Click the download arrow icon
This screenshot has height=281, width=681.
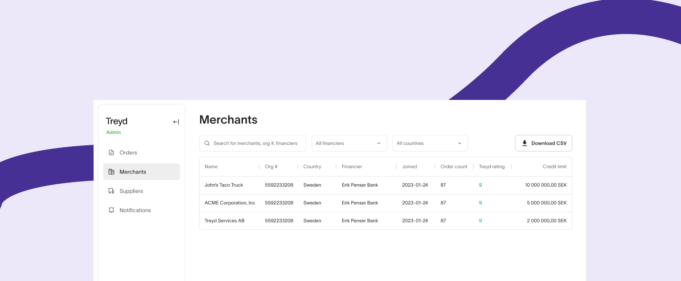525,143
